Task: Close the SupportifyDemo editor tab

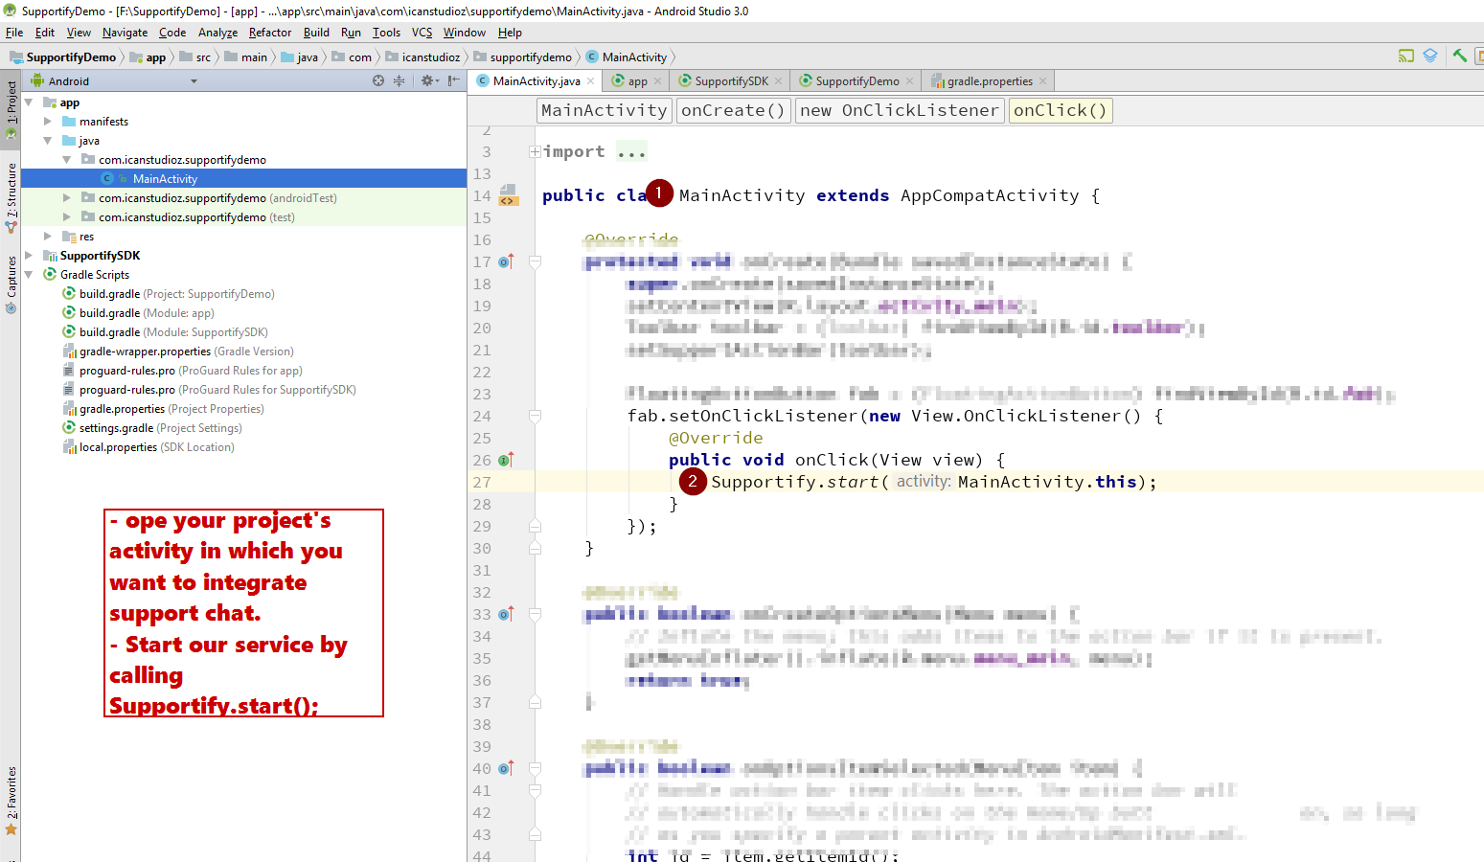Action: [909, 81]
